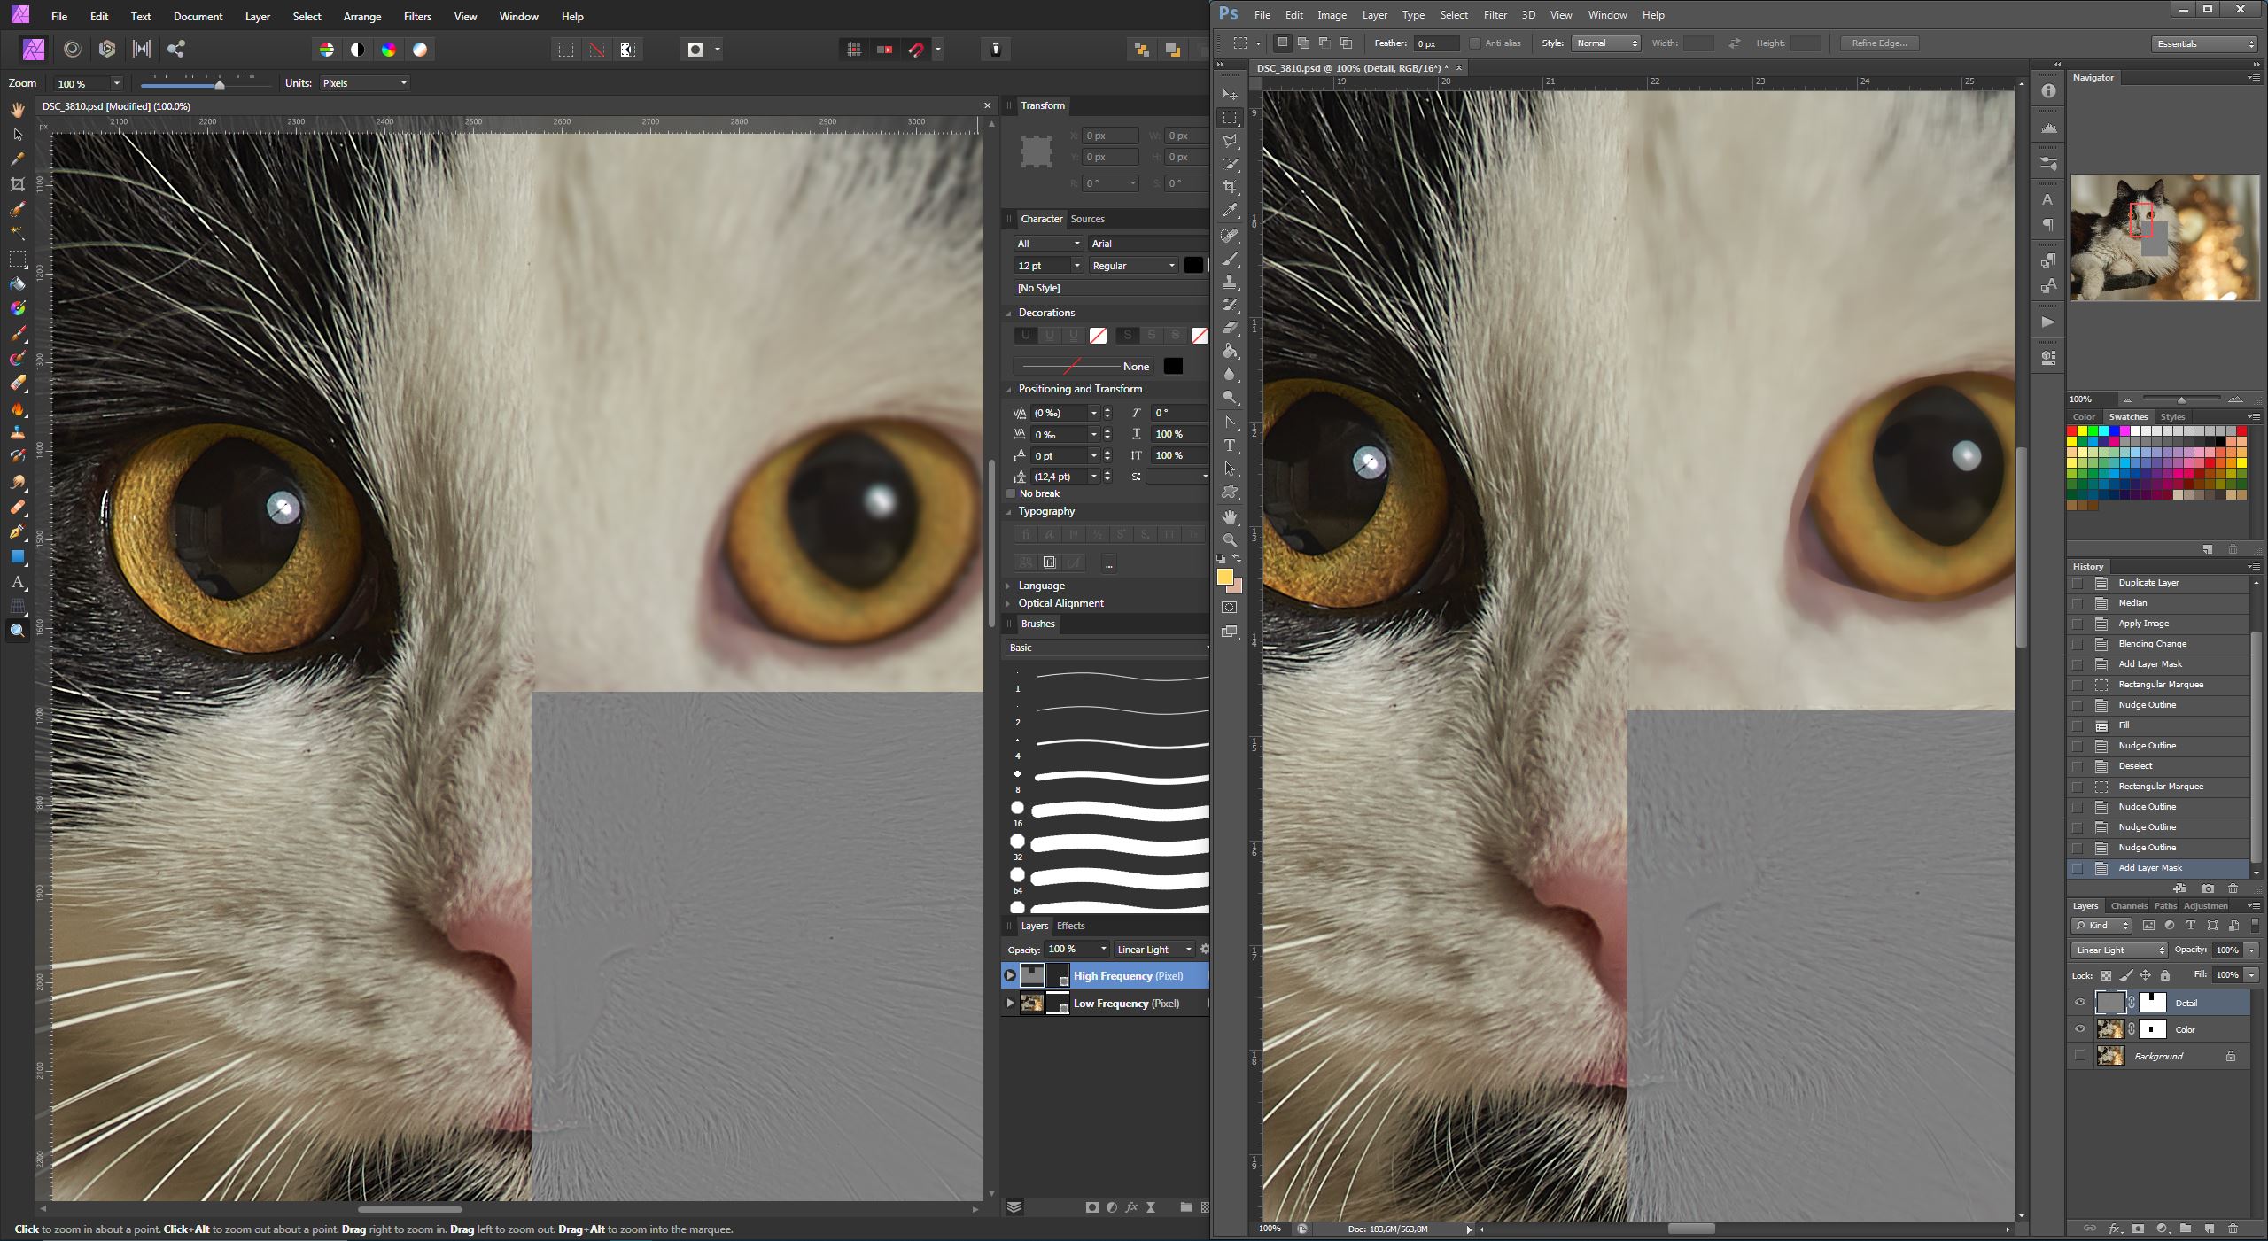Screen dimensions: 2268x1241
Task: Switch to the Channels tab
Action: click(2128, 905)
